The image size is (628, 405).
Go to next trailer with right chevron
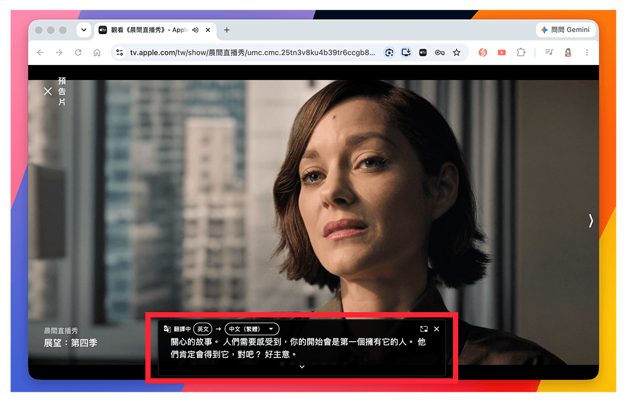coord(591,220)
